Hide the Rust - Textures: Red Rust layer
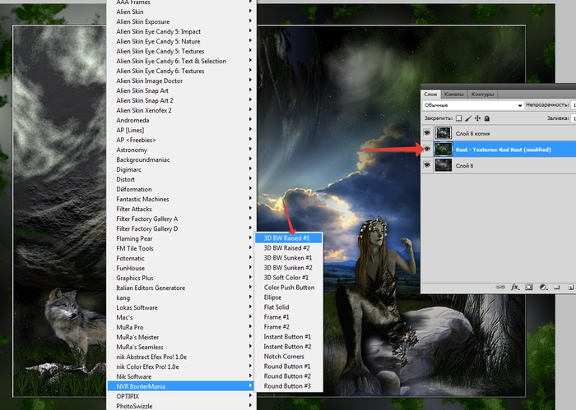 tap(427, 150)
